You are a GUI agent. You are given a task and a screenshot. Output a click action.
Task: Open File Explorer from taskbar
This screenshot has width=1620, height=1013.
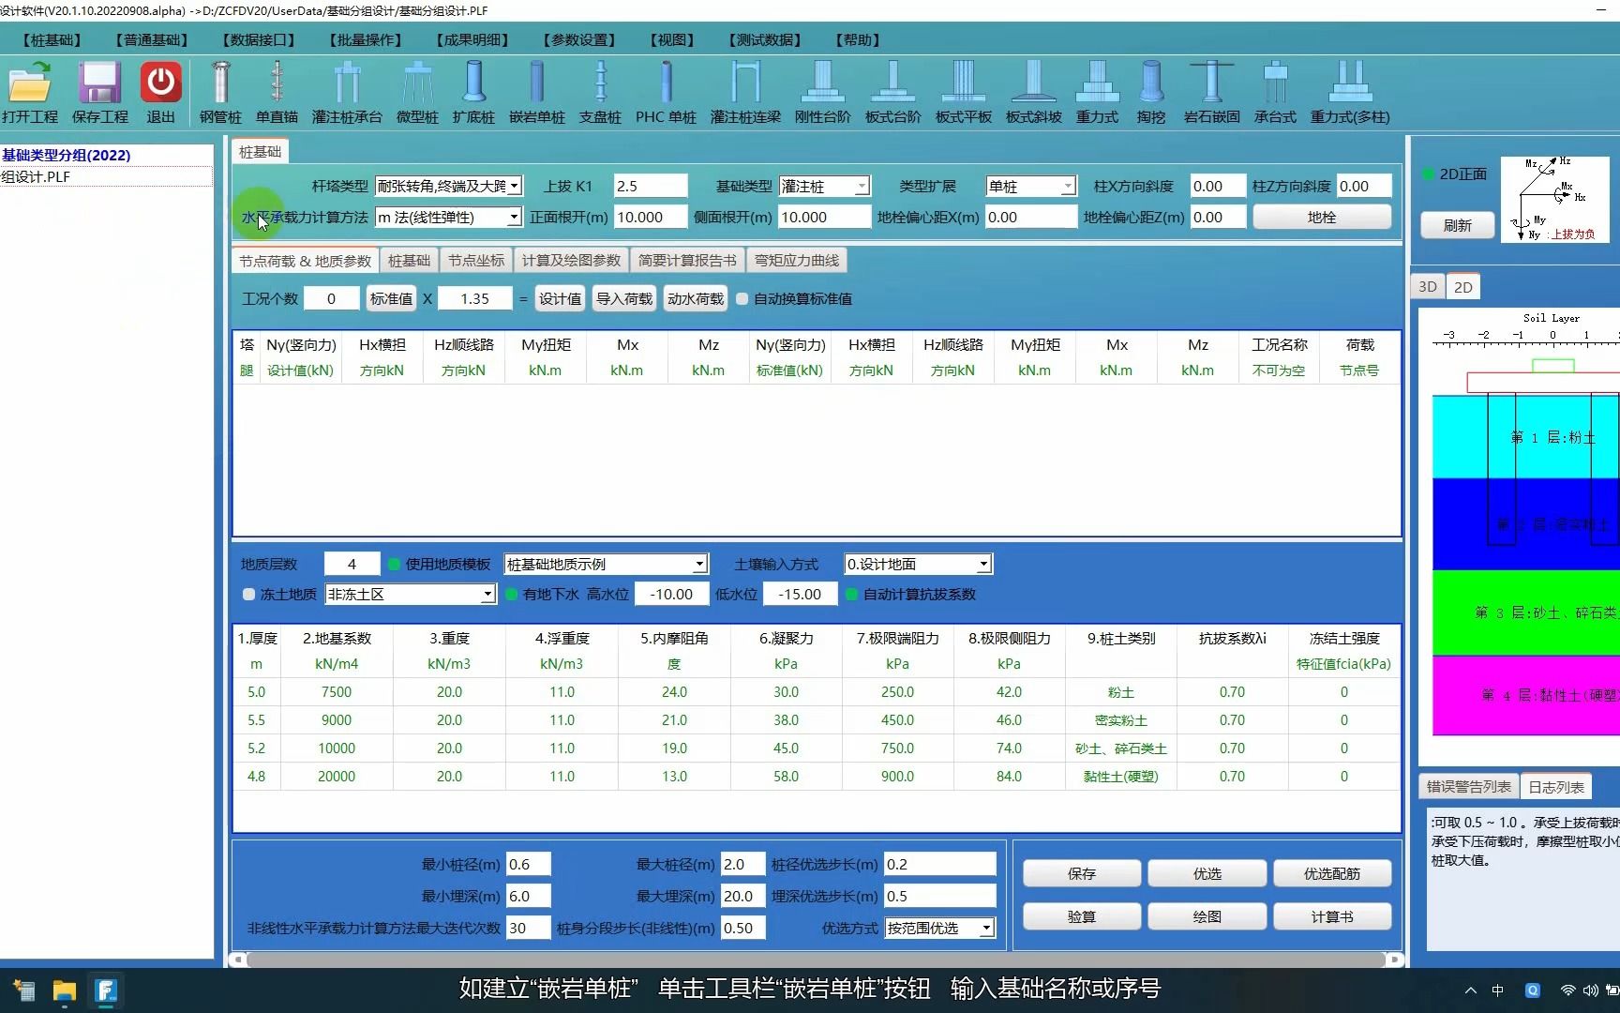[64, 990]
